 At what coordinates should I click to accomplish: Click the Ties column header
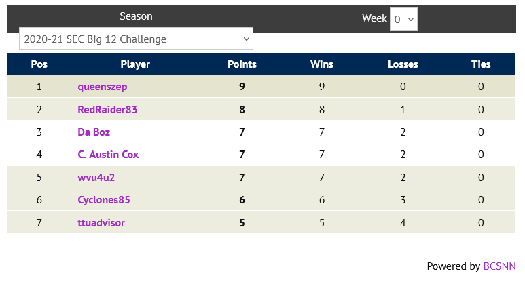[481, 64]
